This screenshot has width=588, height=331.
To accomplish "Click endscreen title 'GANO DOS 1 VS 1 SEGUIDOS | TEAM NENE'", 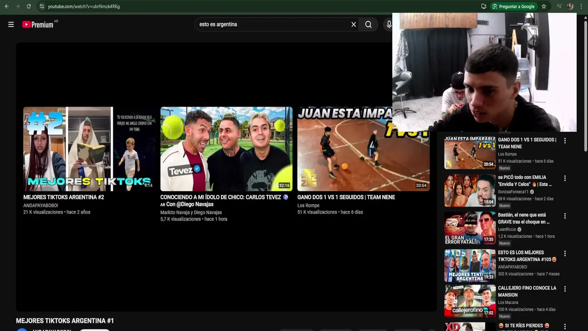I will [x=346, y=197].
